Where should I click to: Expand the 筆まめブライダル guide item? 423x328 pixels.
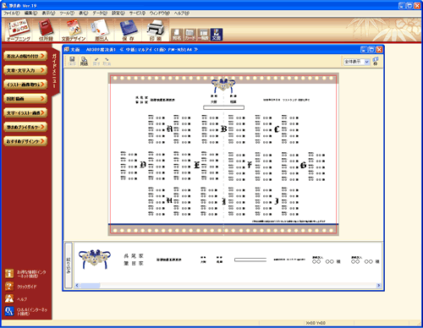coord(25,127)
